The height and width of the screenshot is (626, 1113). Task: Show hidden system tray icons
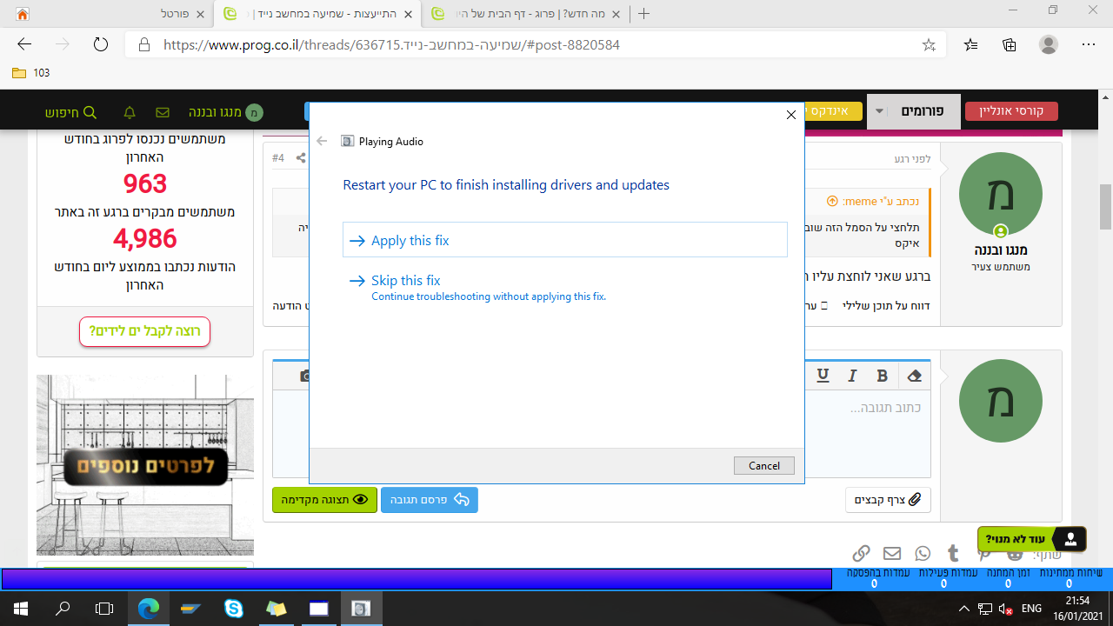click(964, 609)
